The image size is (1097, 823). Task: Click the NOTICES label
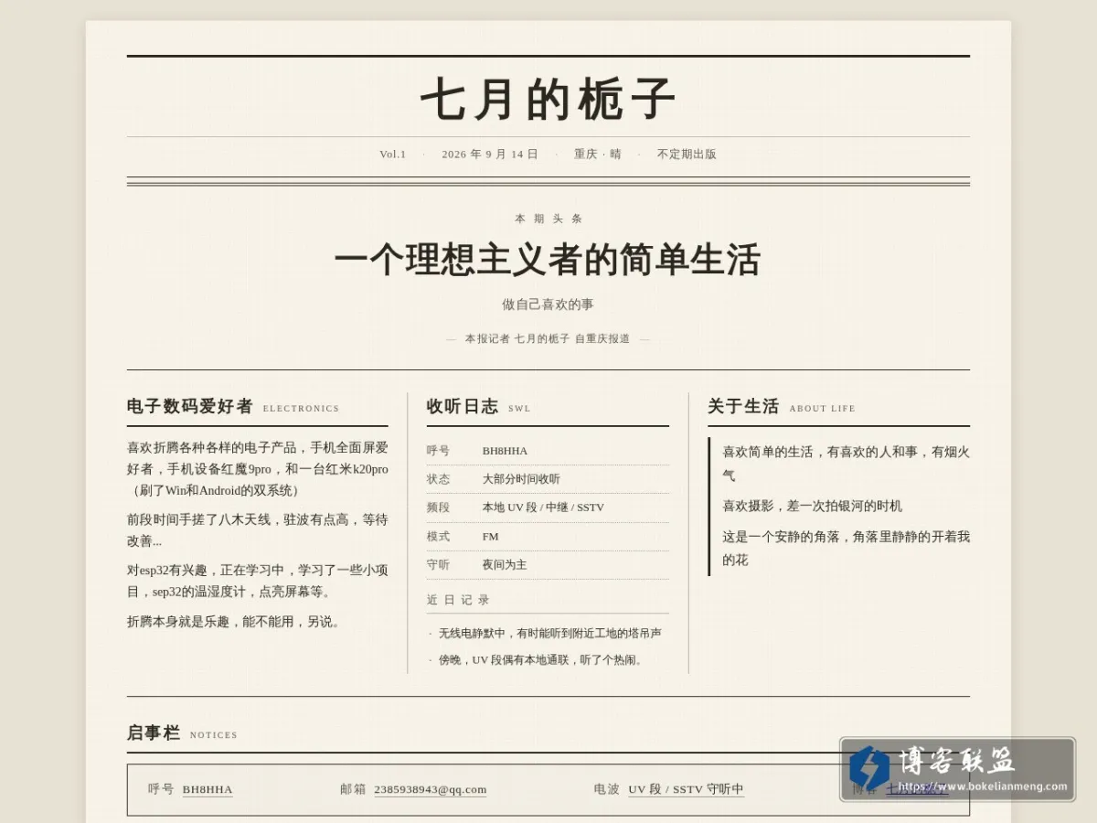coord(214,735)
